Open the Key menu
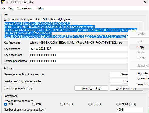Image resolution: width=149 pixels, height=113 pixels. click(x=11, y=8)
